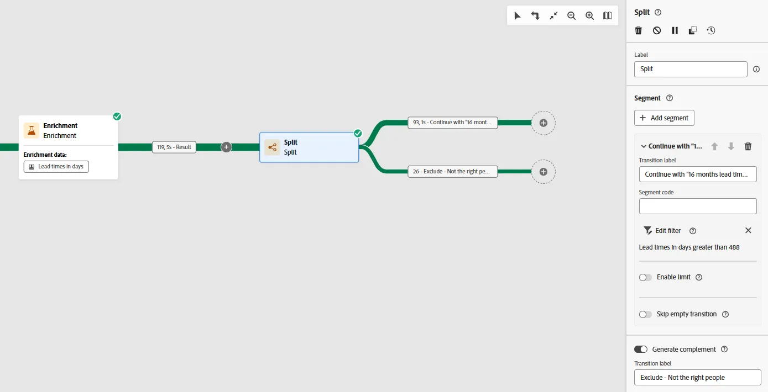Click the fit-to-screen inward arrows icon

(553, 16)
